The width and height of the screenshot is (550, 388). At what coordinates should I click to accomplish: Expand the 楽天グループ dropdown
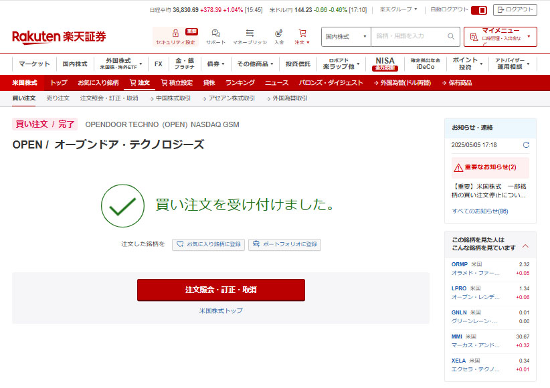[399, 10]
